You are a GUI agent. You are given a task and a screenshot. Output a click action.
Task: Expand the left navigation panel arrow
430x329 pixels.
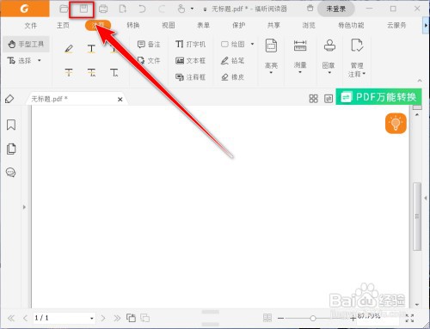(x=24, y=207)
